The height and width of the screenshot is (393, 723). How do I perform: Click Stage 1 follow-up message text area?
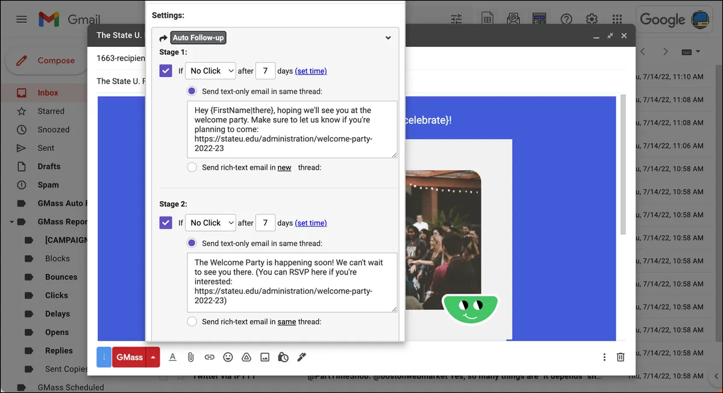tap(292, 129)
